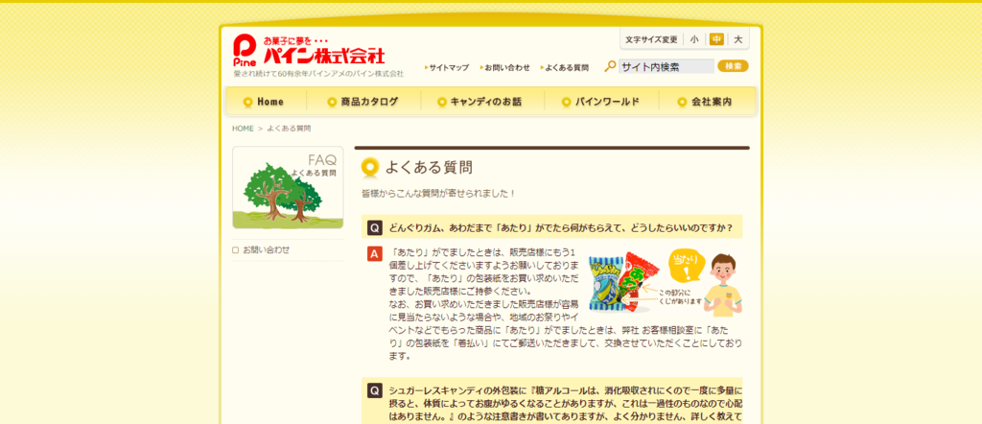Open the サイトマップ link
Viewport: 982px width, 424px height.
click(x=447, y=68)
